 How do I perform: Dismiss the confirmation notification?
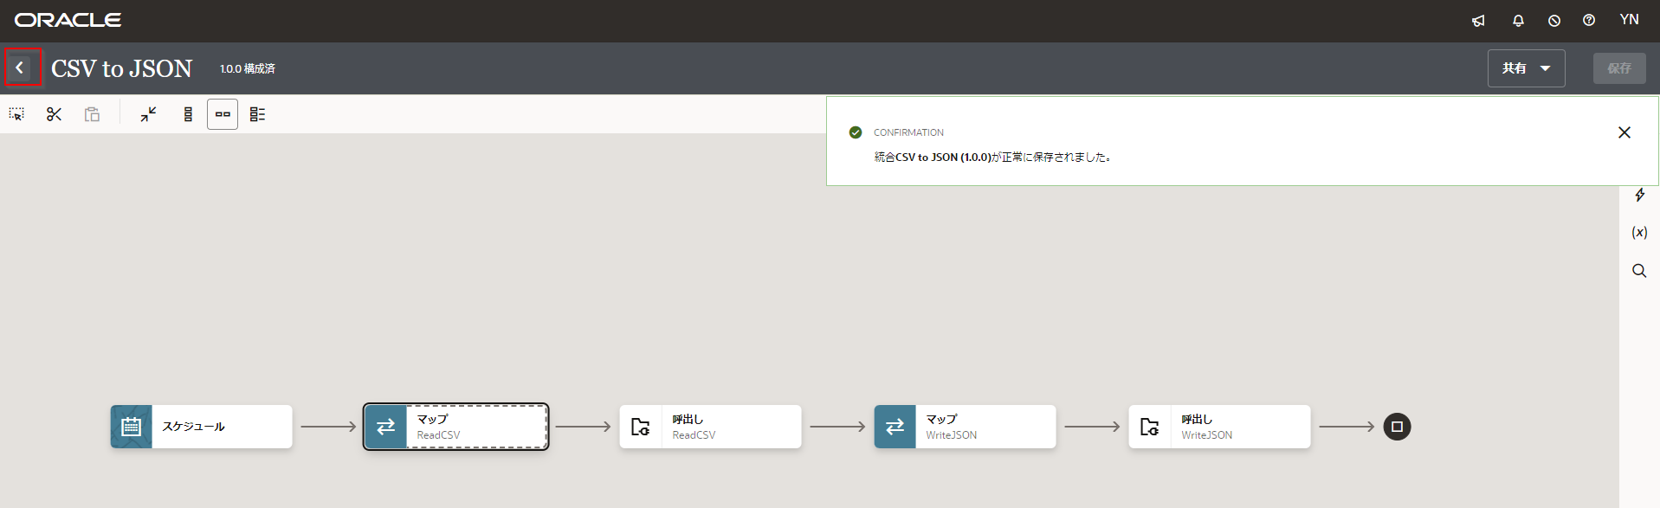click(x=1624, y=132)
